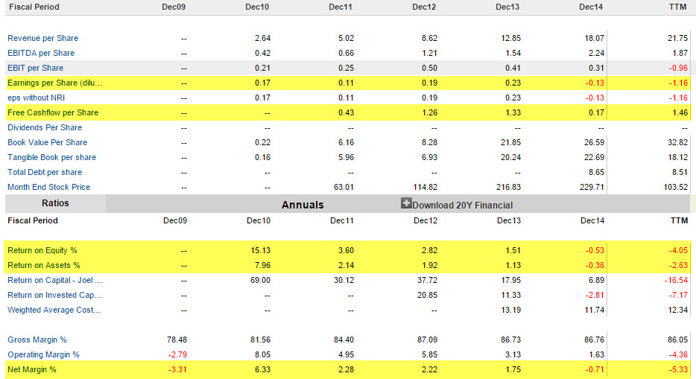The width and height of the screenshot is (696, 379).
Task: Select the Ratios section header
Action: [55, 203]
